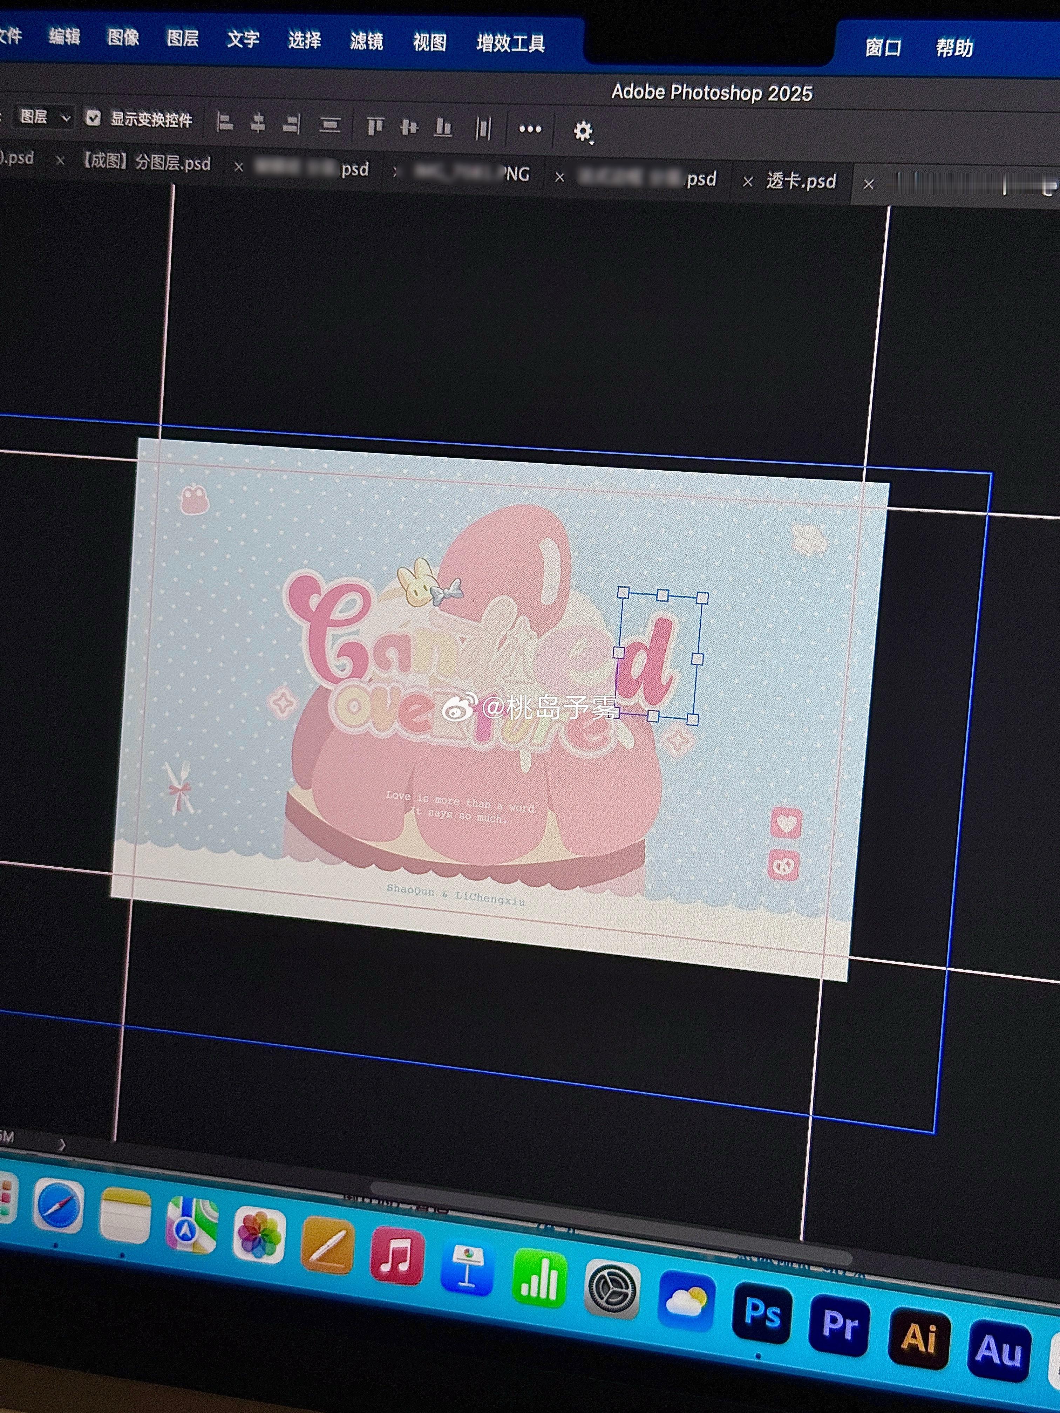Click the top-right transform handle
Viewport: 1060px width, 1413px height.
point(702,598)
